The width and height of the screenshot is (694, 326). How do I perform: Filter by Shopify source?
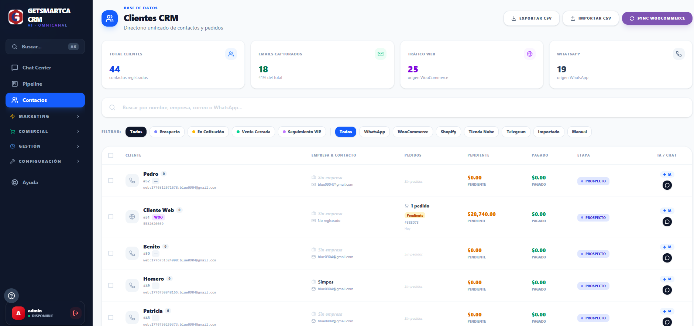tap(448, 132)
